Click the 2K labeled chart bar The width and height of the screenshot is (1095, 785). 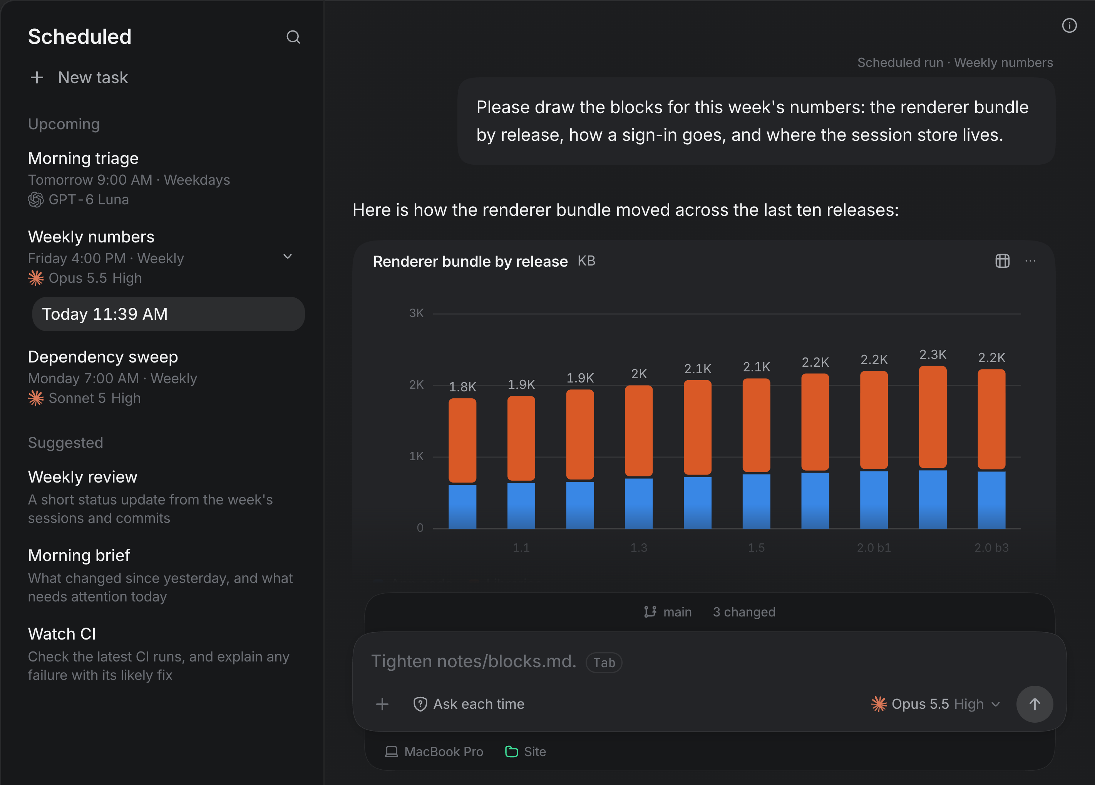(x=638, y=456)
